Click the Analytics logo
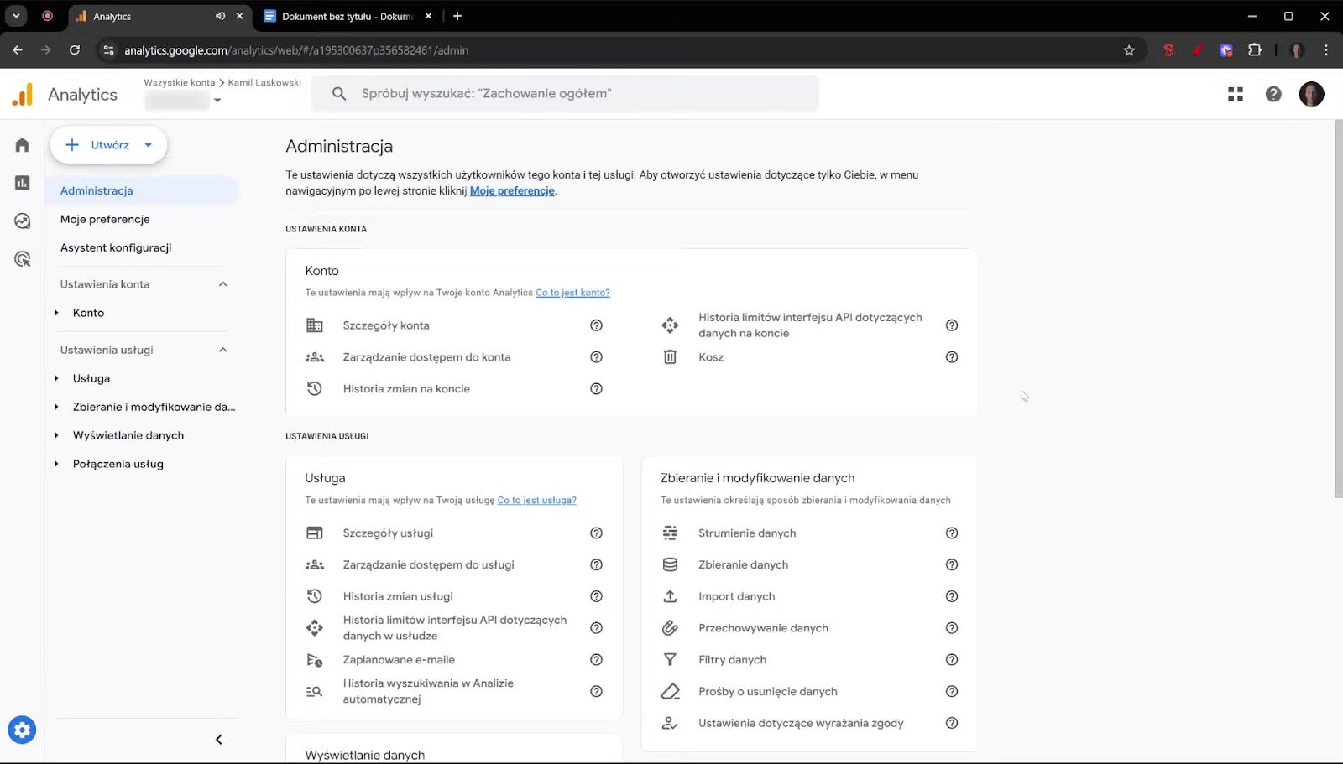 tap(23, 94)
